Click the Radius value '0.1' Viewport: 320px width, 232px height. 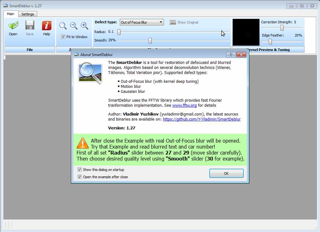(x=111, y=31)
